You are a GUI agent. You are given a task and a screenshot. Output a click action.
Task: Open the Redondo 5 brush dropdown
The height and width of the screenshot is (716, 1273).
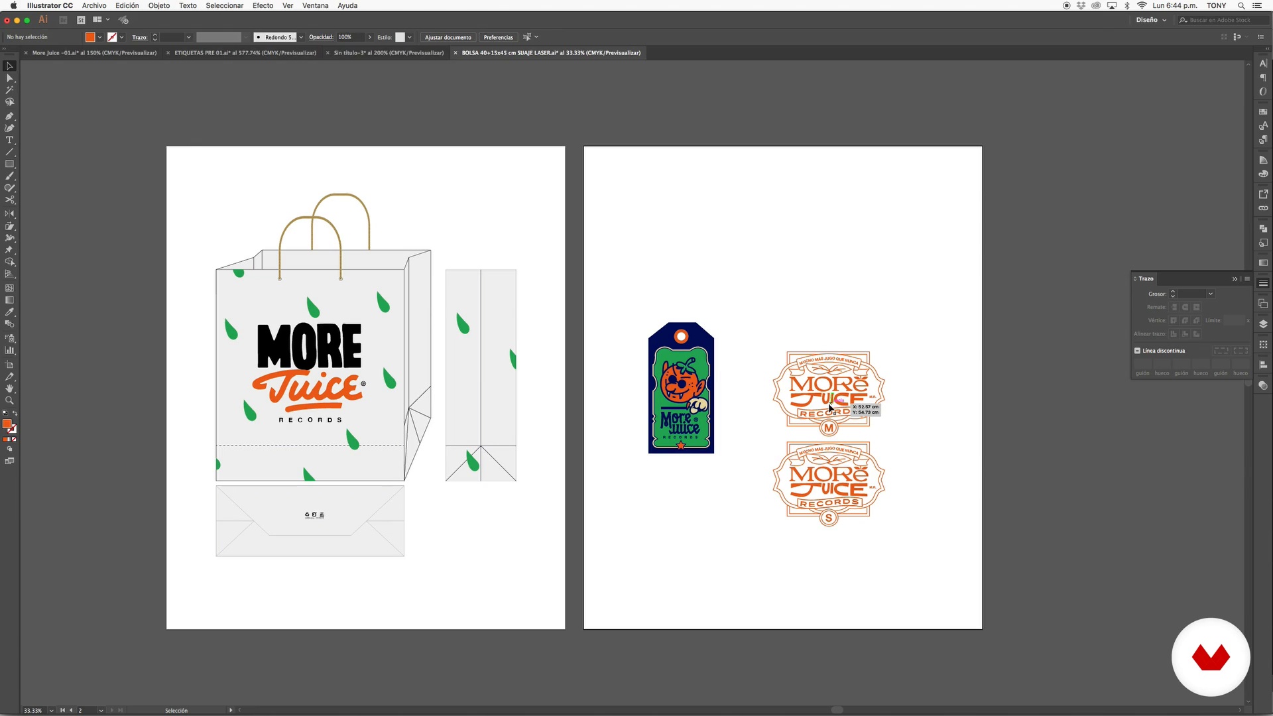coord(301,37)
